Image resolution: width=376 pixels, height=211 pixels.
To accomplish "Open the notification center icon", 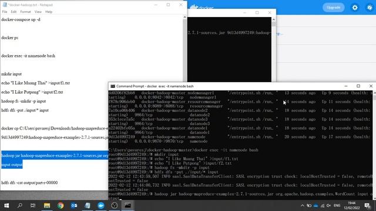I will pos(368,206).
